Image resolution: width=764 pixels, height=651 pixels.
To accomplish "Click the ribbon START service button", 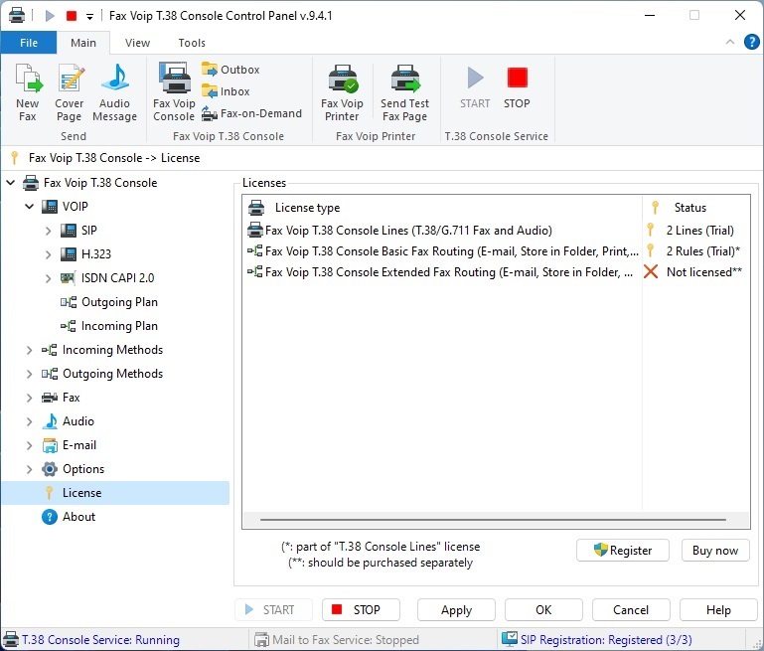I will pos(475,87).
